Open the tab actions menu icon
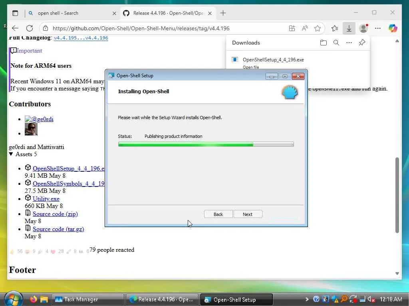The height and width of the screenshot is (306, 409). 15,13
